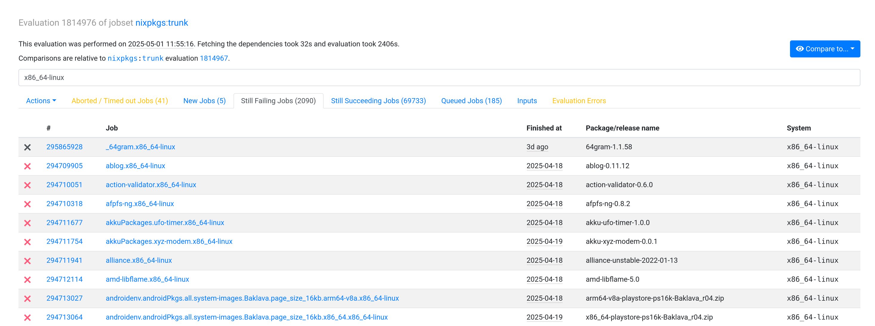Click the red failure icon for alliance job

click(x=27, y=261)
